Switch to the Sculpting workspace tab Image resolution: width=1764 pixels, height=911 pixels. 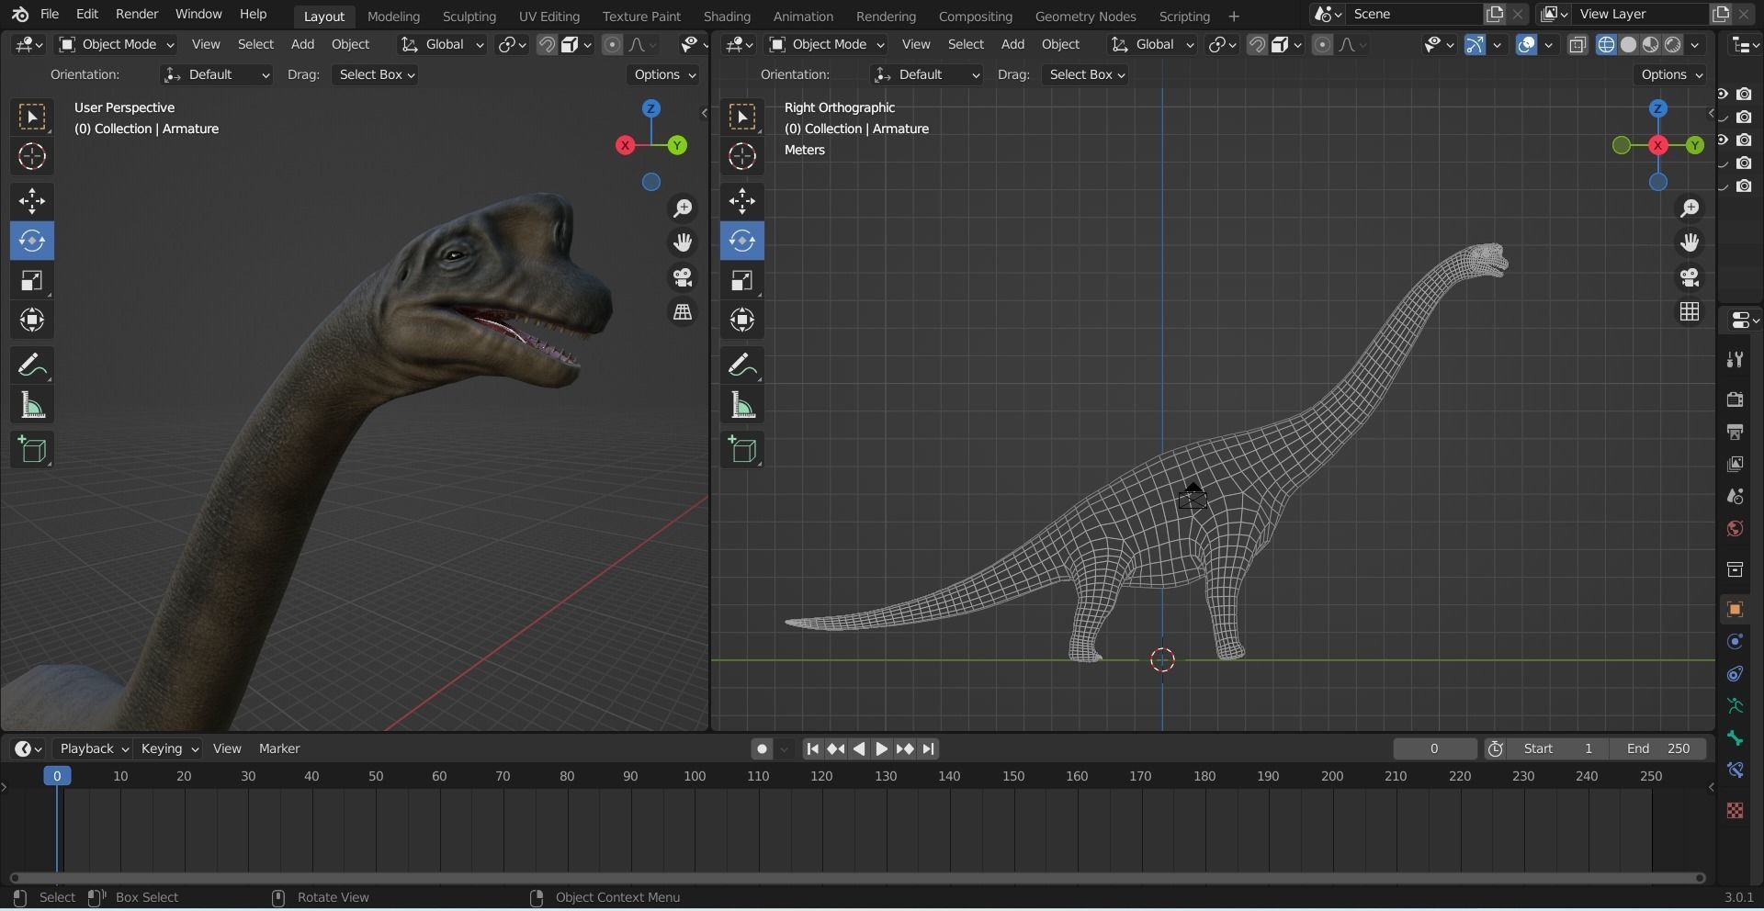point(469,17)
